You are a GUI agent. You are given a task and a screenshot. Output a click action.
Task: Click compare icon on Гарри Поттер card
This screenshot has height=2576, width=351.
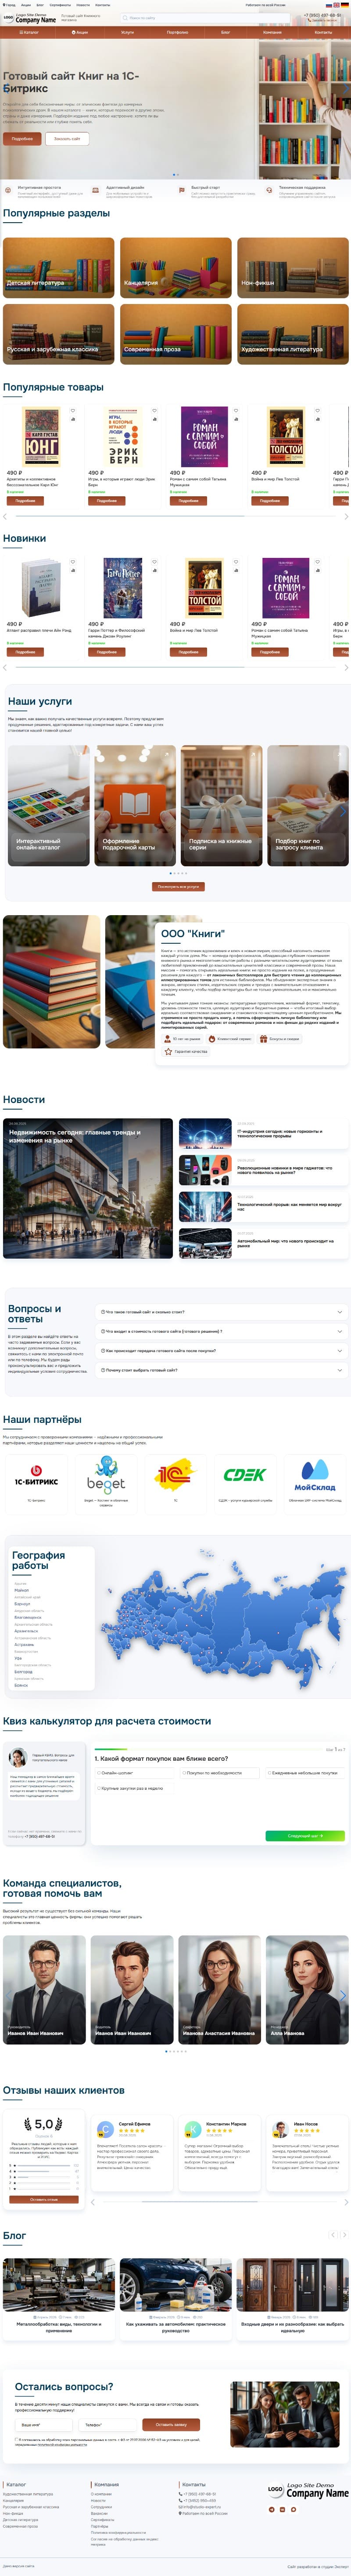[x=154, y=570]
